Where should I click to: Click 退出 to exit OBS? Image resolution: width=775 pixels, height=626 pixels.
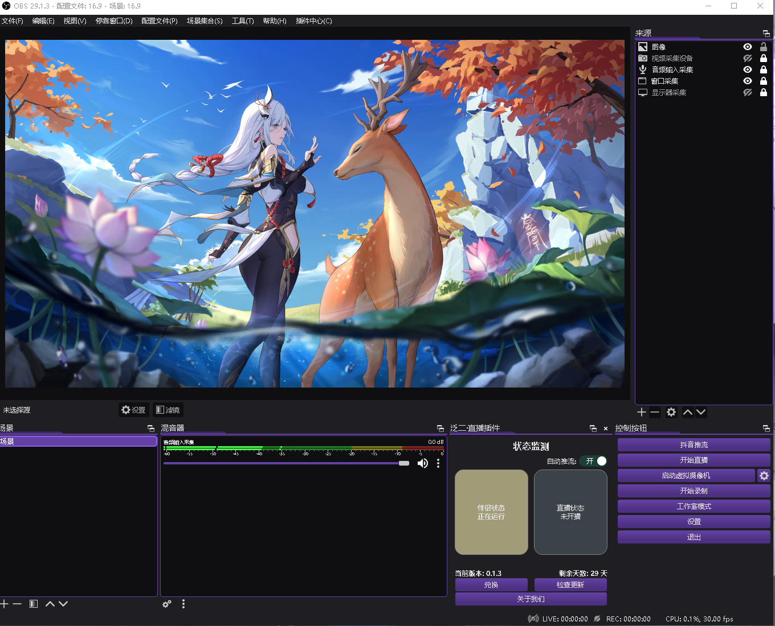pos(694,537)
